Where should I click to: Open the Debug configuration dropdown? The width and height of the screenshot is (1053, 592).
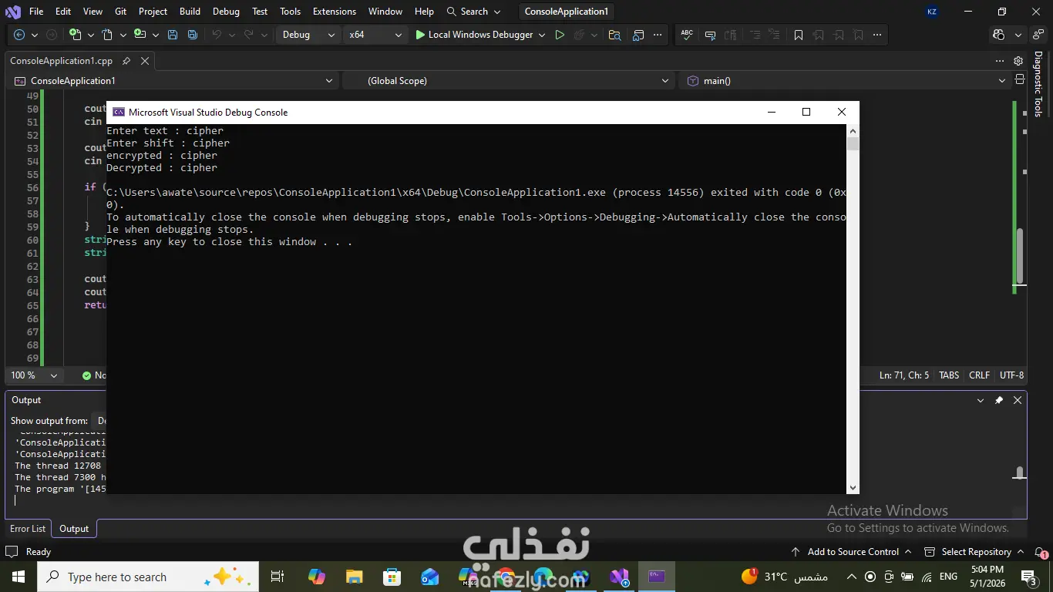(x=308, y=35)
